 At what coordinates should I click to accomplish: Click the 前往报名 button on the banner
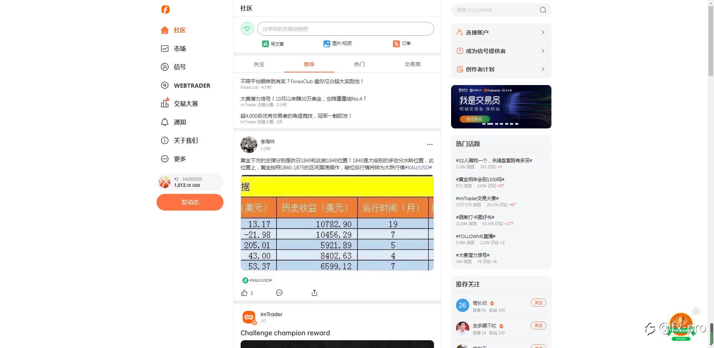tap(474, 119)
